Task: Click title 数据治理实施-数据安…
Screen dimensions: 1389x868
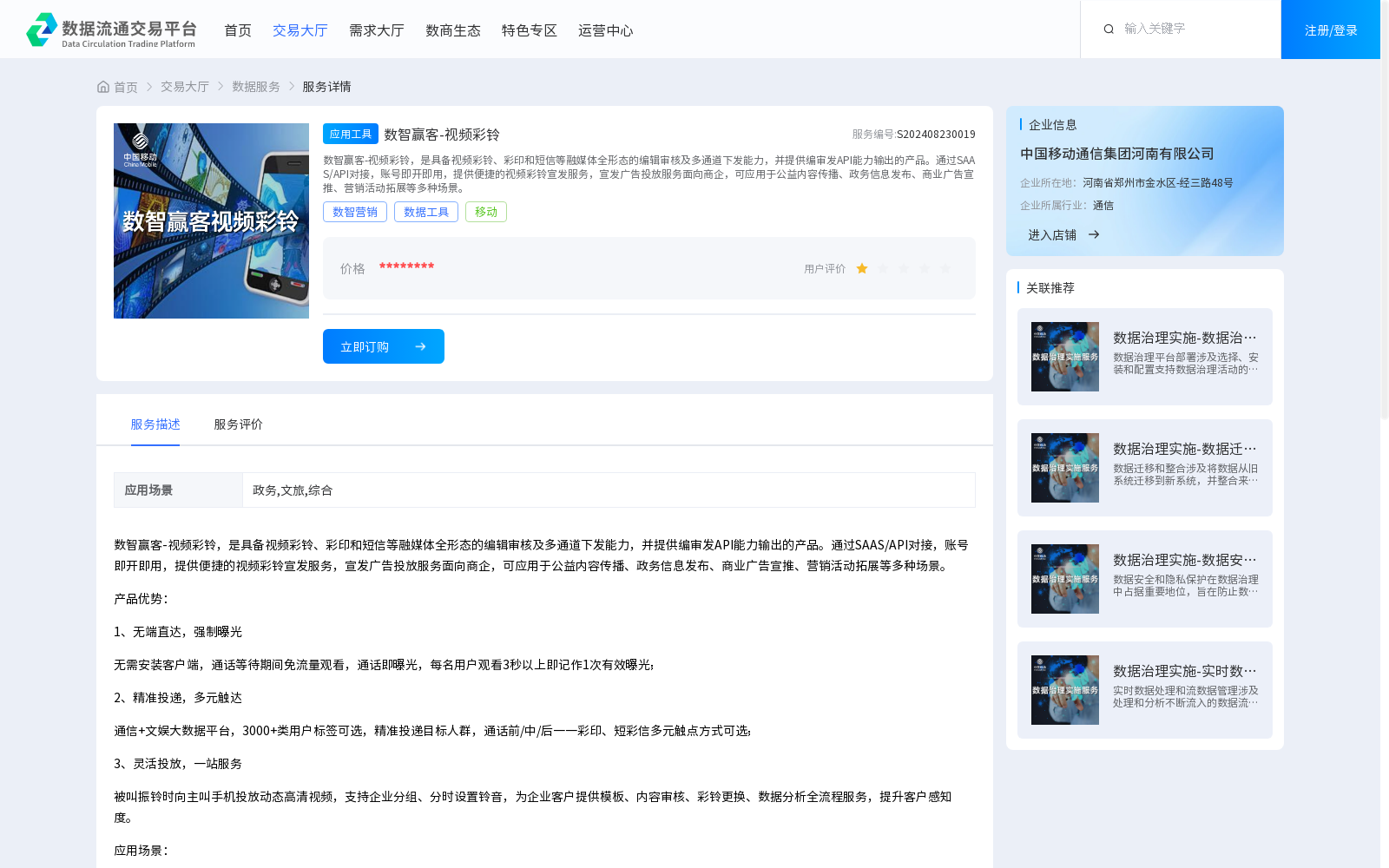Action: [1185, 560]
